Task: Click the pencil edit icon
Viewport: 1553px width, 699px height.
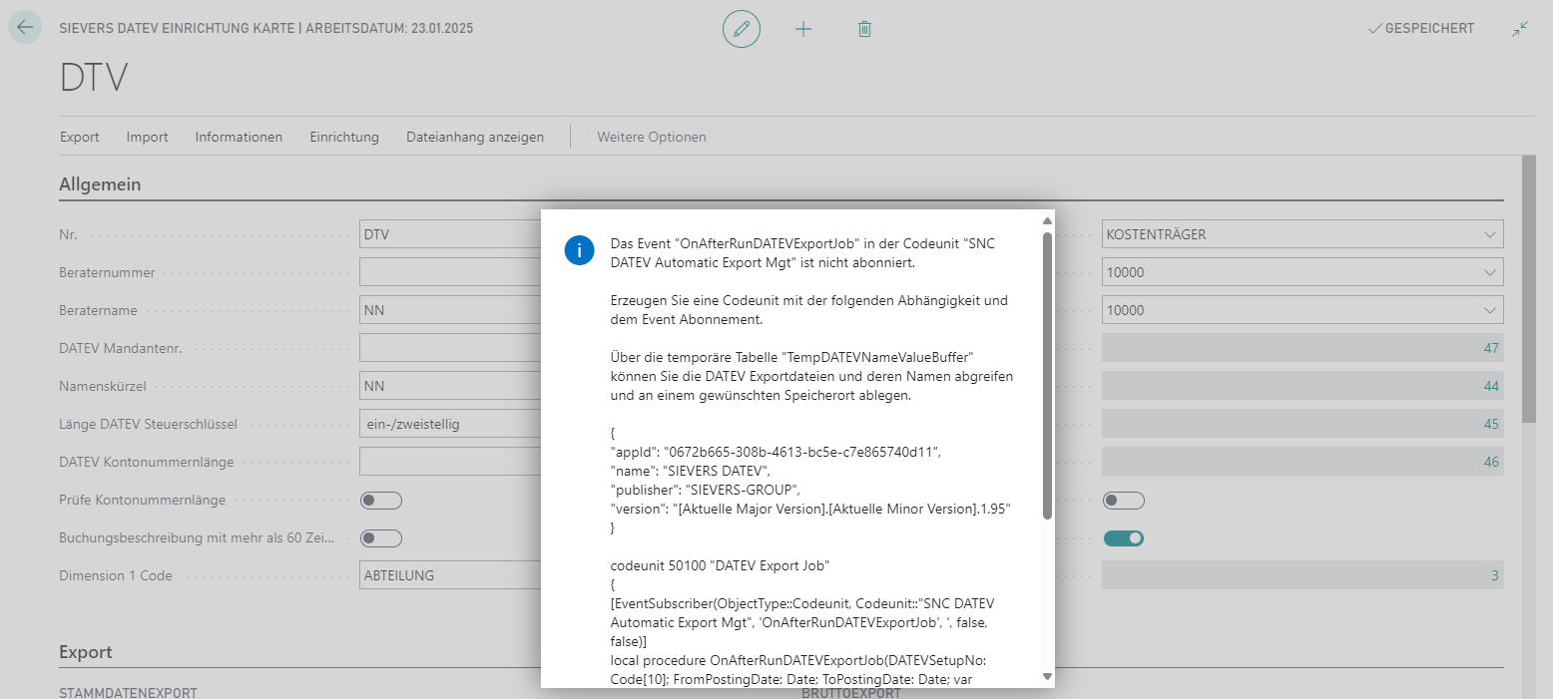Action: pos(741,29)
